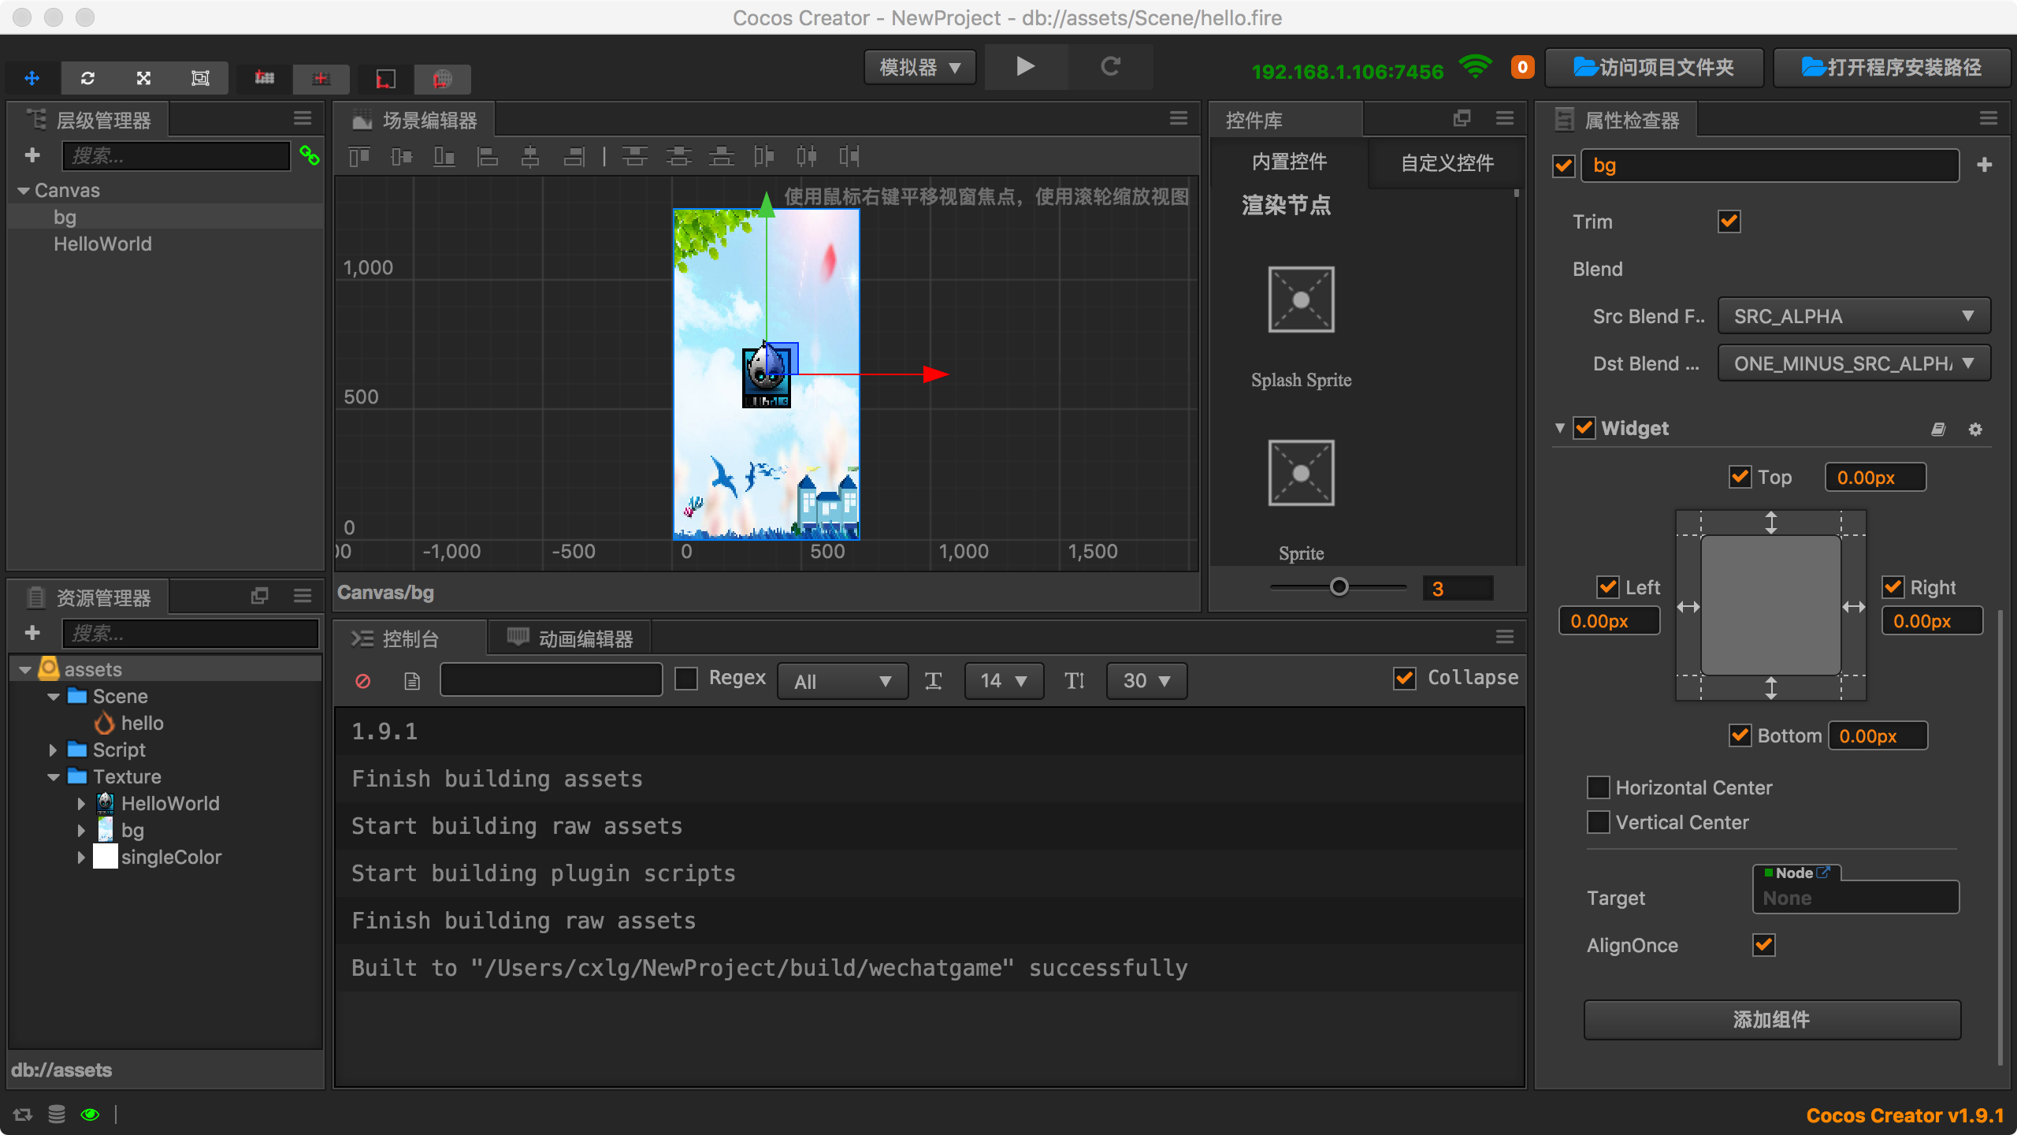
Task: Switch to 自定义控件 tab
Action: point(1447,163)
